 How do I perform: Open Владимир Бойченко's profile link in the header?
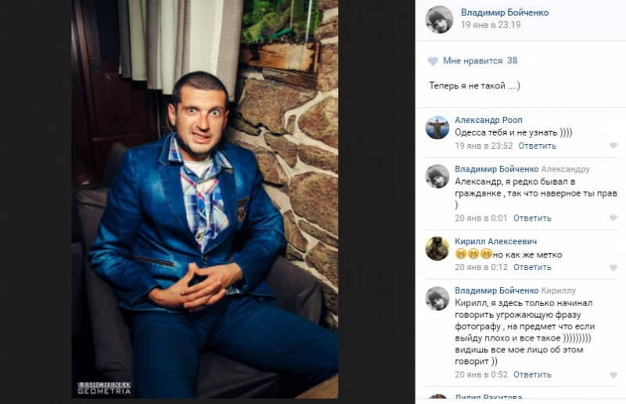pos(505,13)
